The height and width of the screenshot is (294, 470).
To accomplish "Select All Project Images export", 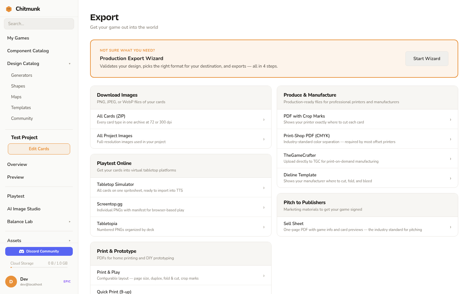I will (x=181, y=139).
